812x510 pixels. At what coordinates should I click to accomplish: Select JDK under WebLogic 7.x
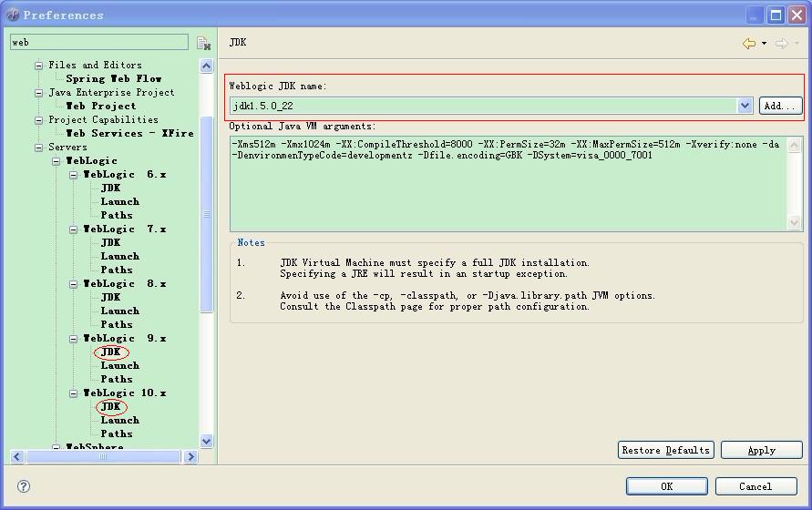[111, 243]
